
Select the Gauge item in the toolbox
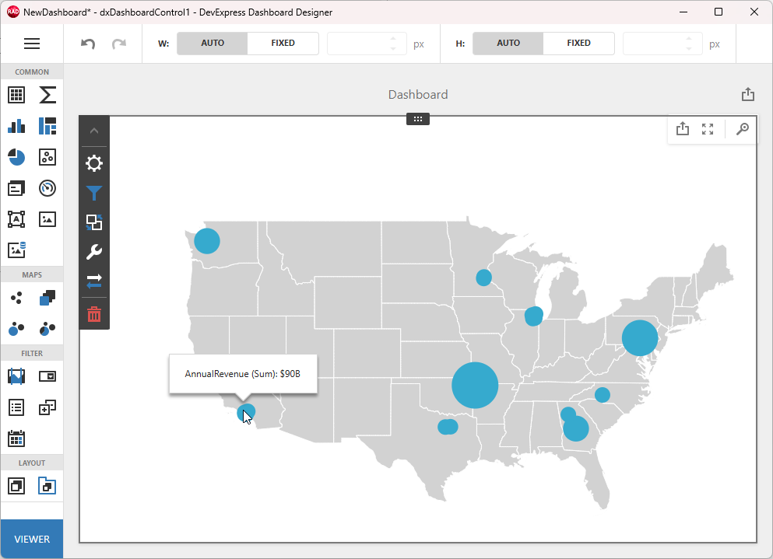[47, 188]
